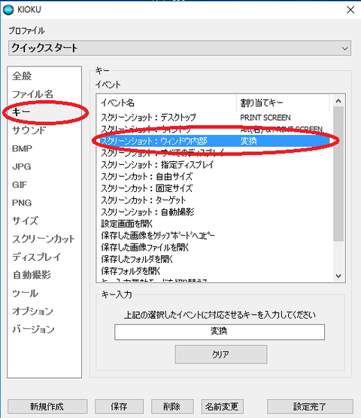This screenshot has height=418, width=361.
Task: Open the プロファイル dropdown (クイックスタート)
Action: tap(180, 48)
